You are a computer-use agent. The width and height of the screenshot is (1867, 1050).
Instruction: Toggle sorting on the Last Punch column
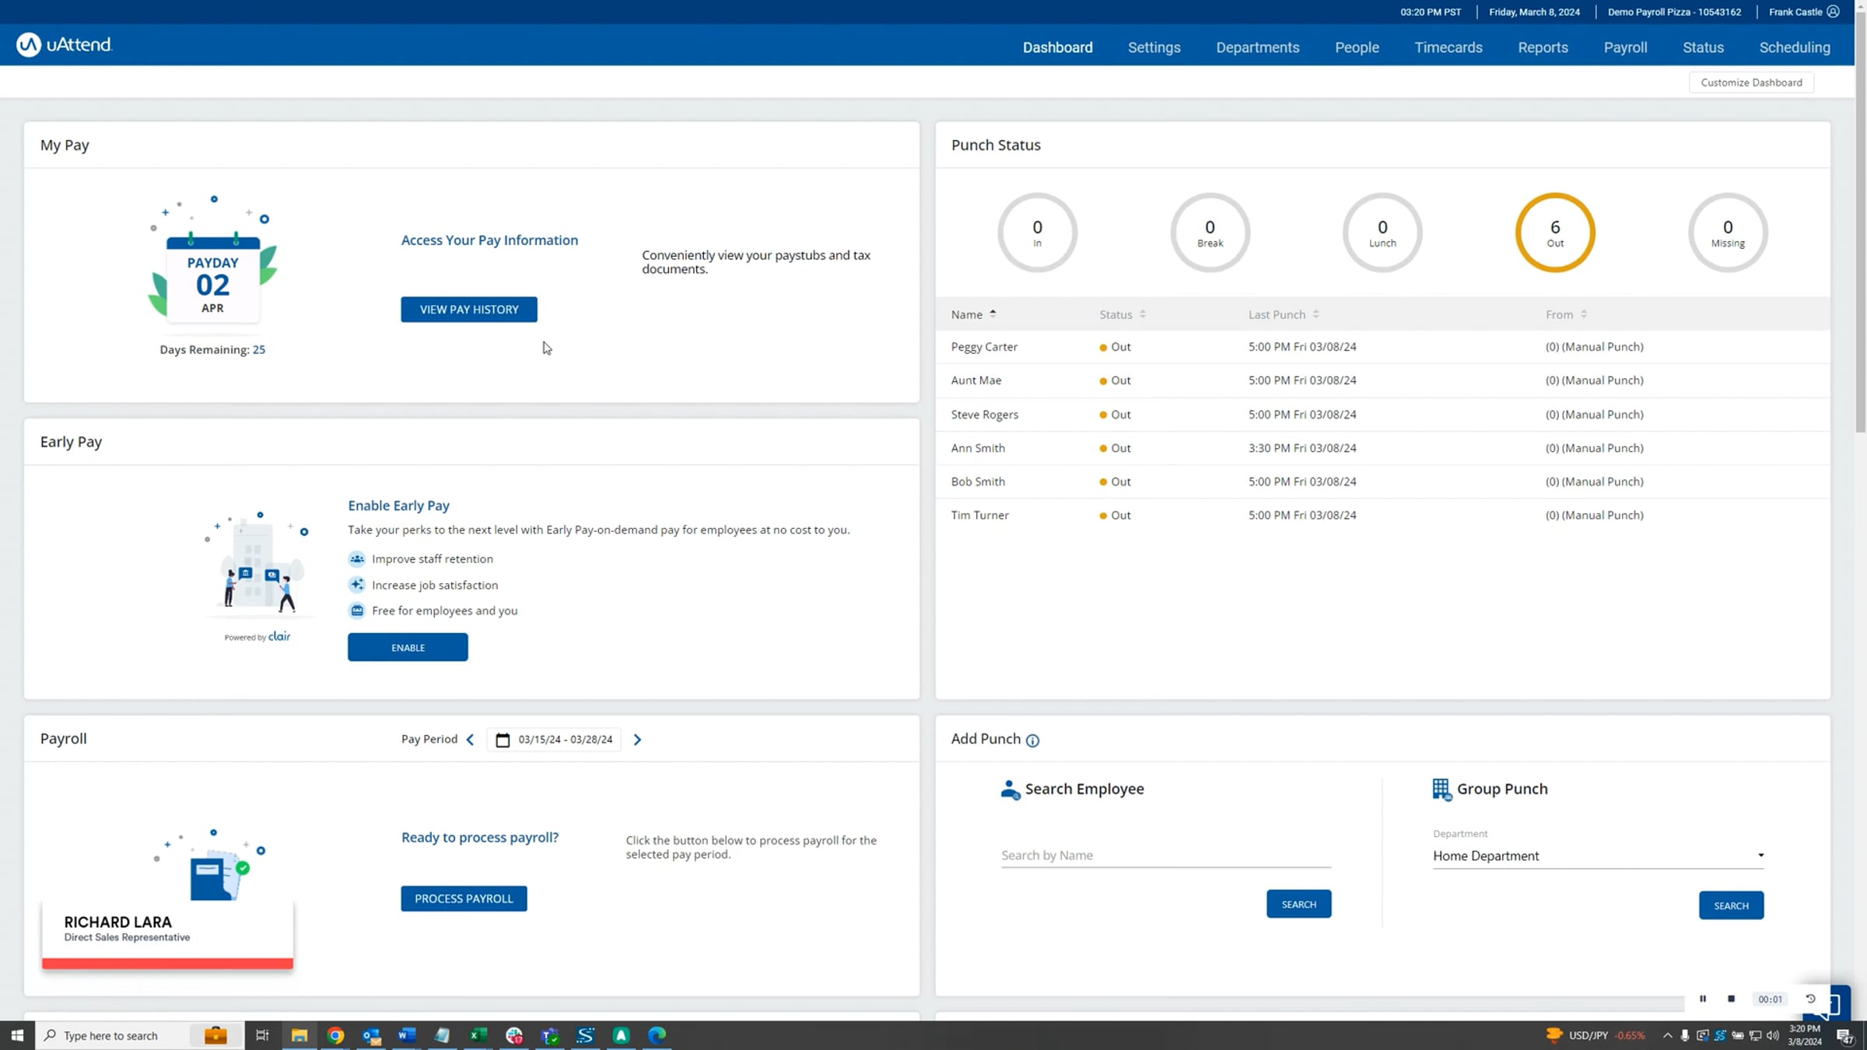coord(1315,313)
